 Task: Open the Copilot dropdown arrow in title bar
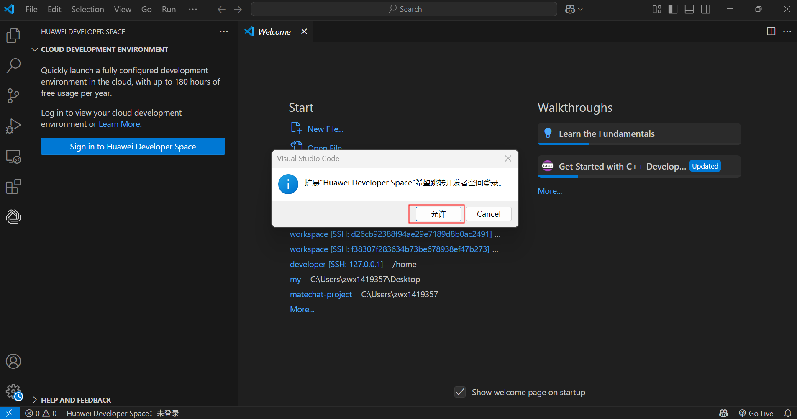click(x=580, y=9)
